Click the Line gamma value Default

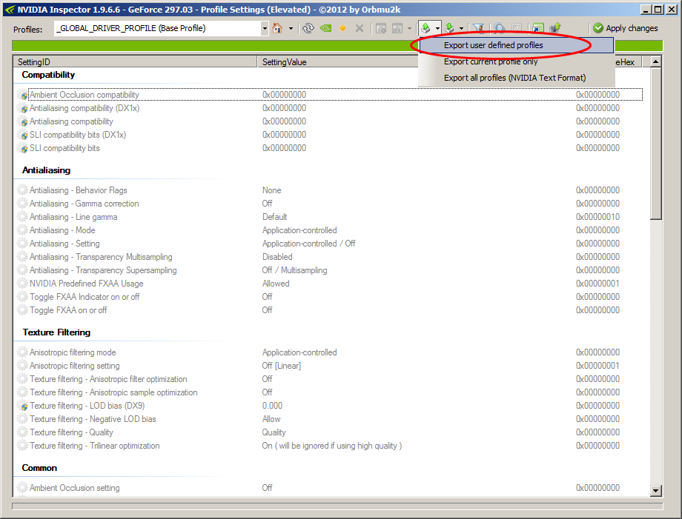tap(274, 217)
